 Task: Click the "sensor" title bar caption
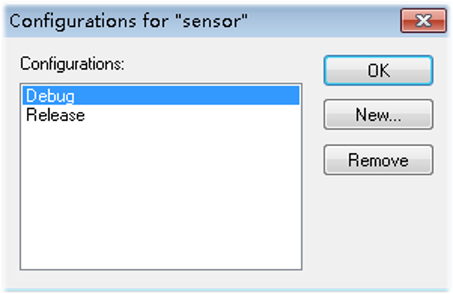129,21
